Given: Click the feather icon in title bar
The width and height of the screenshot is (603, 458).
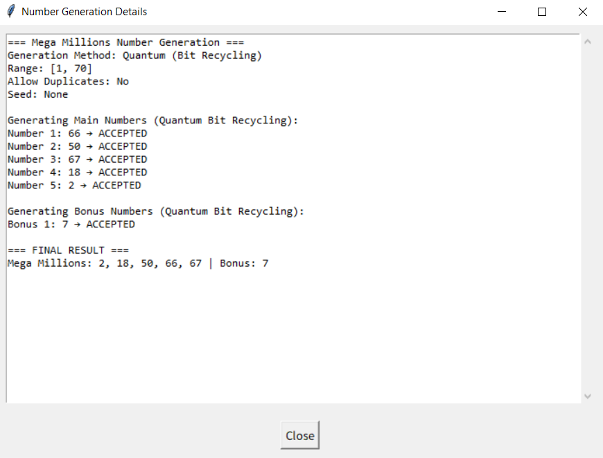Looking at the screenshot, I should coord(11,12).
